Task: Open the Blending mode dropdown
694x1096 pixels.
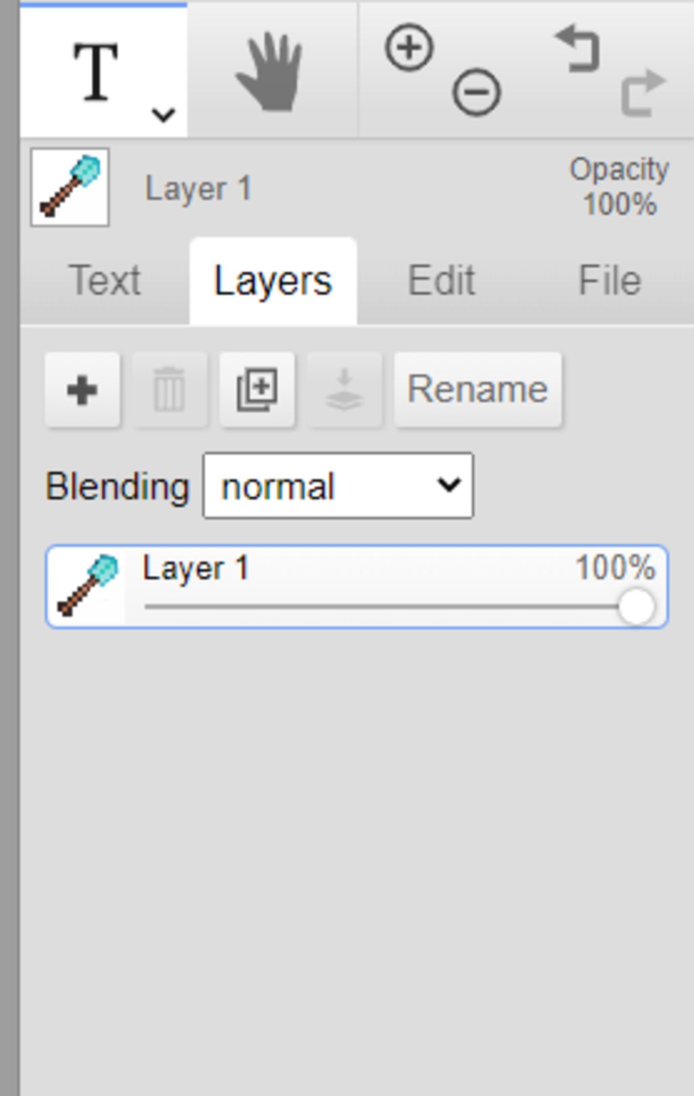Action: [338, 486]
